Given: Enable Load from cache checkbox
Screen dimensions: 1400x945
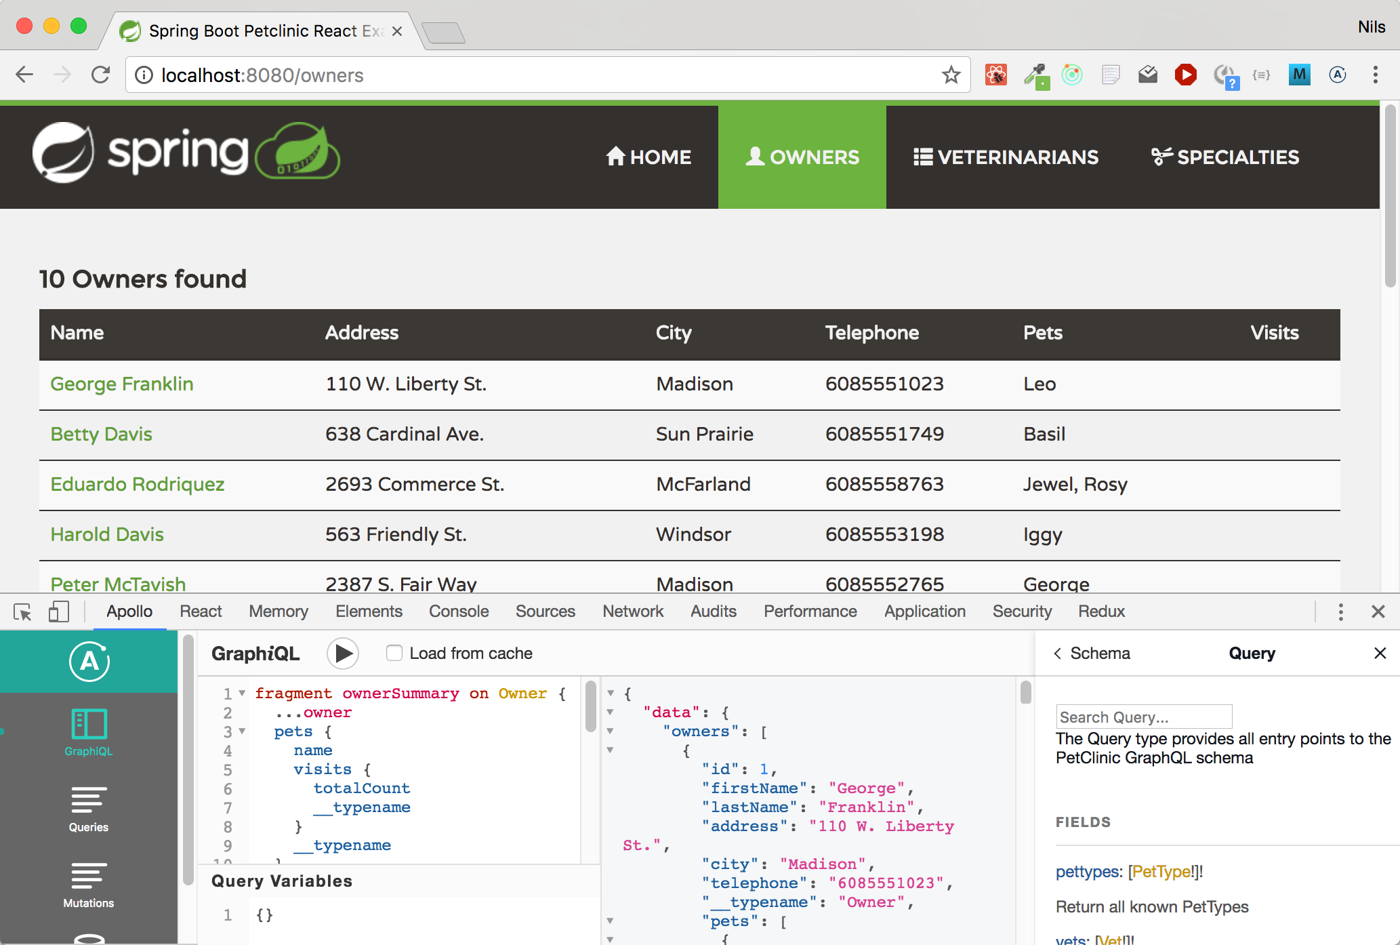Looking at the screenshot, I should [394, 654].
